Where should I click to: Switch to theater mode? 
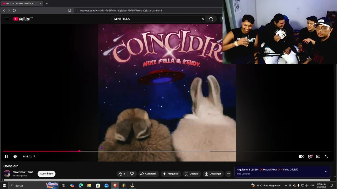click(x=318, y=157)
